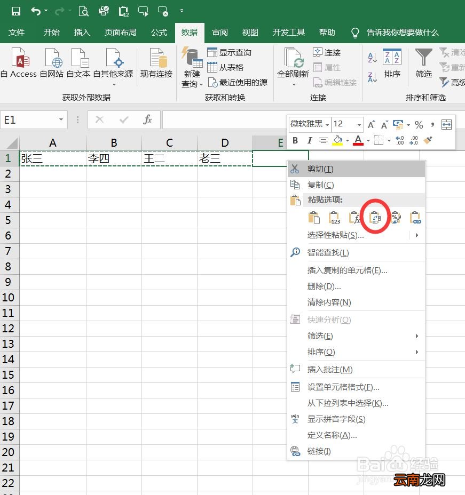Increase font size in mini toolbar
Screen dimensions: 465x495
[x=372, y=125]
